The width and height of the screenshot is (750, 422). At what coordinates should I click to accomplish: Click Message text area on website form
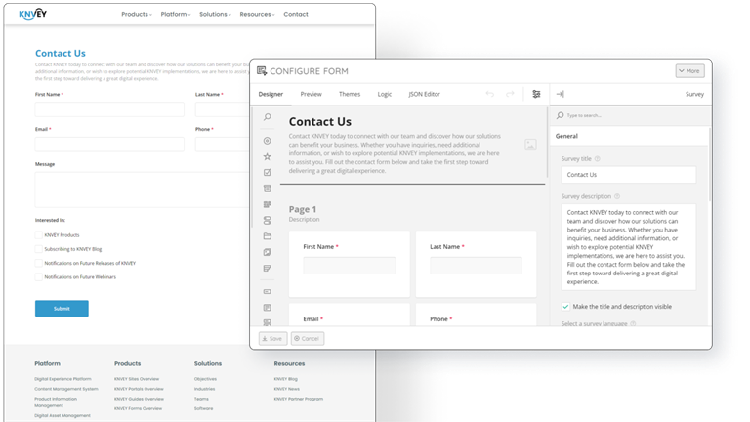click(x=144, y=190)
